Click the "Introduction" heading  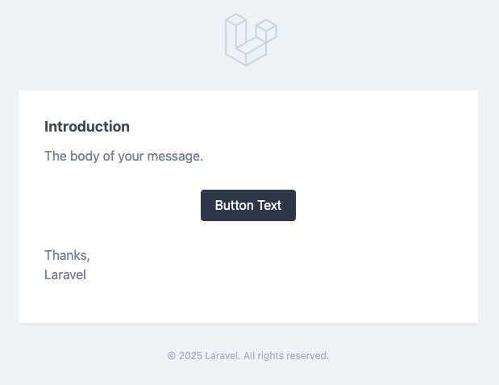[87, 127]
